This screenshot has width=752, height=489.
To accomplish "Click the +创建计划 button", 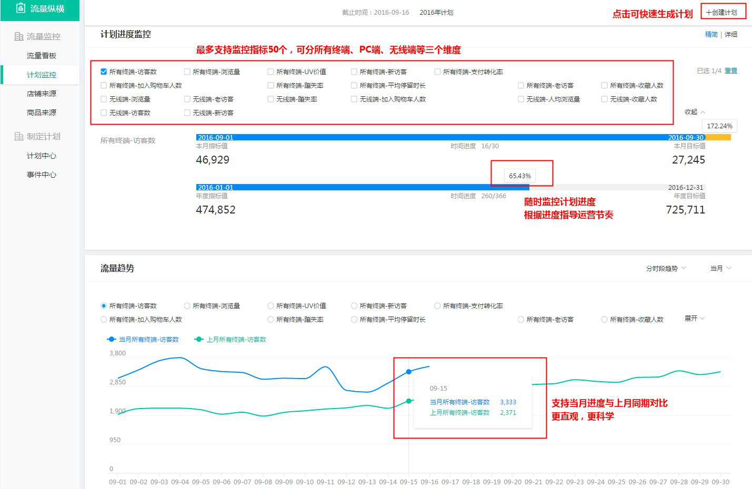I will coord(723,12).
